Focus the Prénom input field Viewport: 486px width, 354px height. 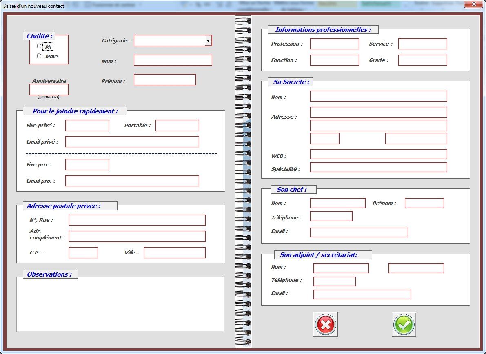click(164, 80)
